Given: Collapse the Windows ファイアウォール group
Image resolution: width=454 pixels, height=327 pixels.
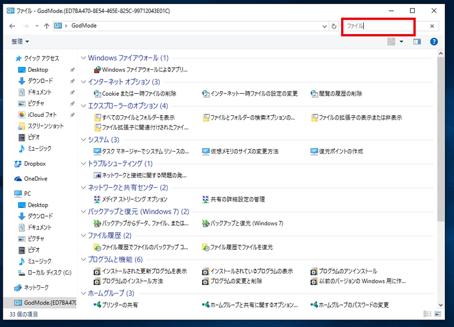Looking at the screenshot, I should 83,58.
